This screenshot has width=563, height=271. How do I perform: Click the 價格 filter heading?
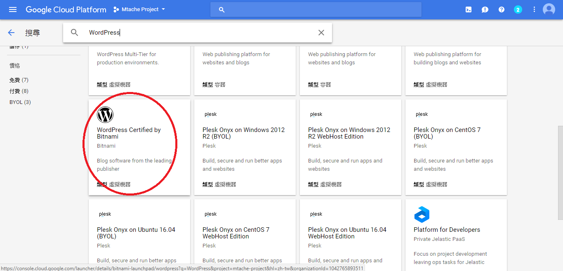click(x=15, y=66)
